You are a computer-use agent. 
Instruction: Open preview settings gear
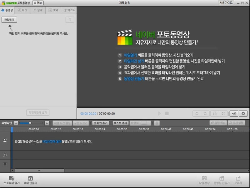click(243, 113)
